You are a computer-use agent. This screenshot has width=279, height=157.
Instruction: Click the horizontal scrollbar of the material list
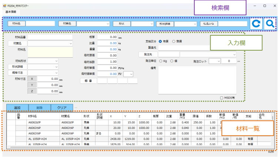[x=116, y=147]
